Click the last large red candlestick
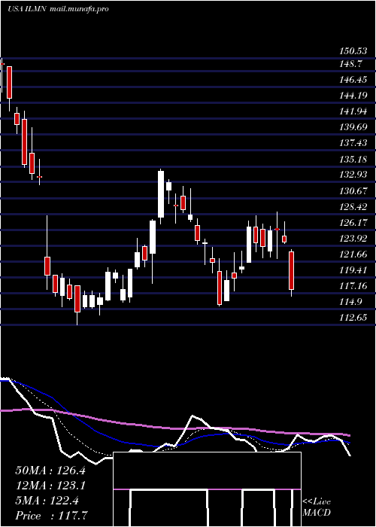 point(292,270)
